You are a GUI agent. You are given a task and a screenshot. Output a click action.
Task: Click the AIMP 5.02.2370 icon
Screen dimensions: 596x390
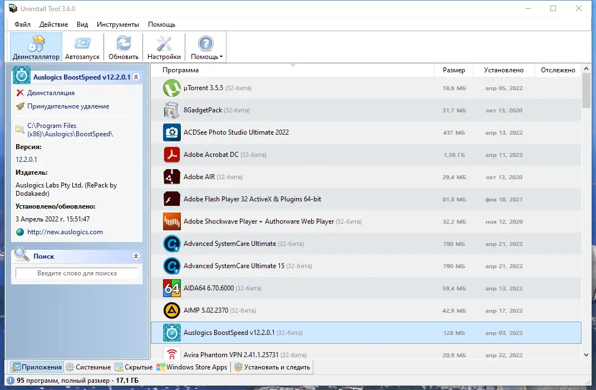point(172,310)
